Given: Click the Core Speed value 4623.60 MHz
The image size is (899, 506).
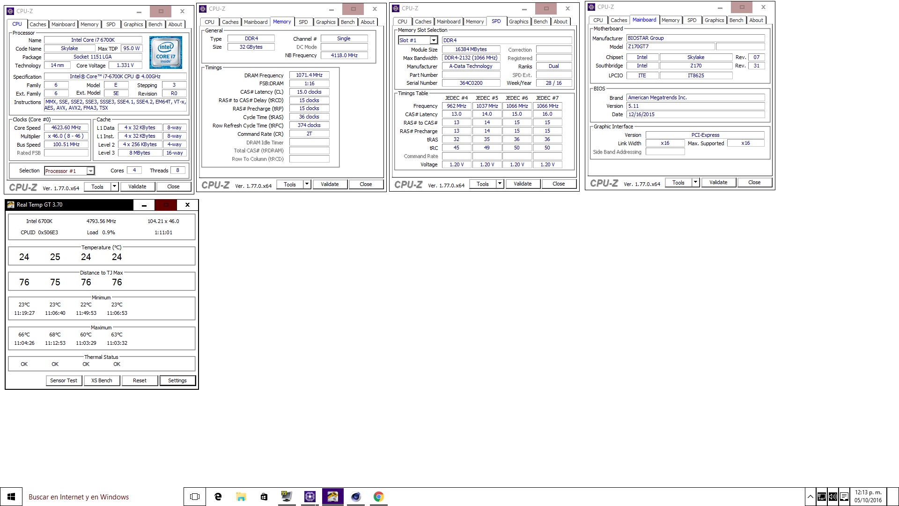Looking at the screenshot, I should (66, 127).
